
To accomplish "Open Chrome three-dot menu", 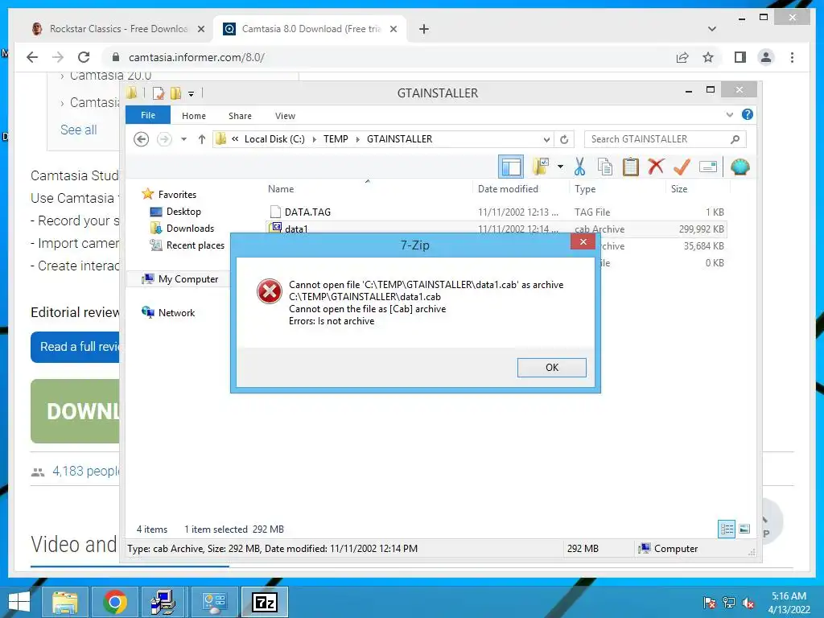I will (x=792, y=57).
